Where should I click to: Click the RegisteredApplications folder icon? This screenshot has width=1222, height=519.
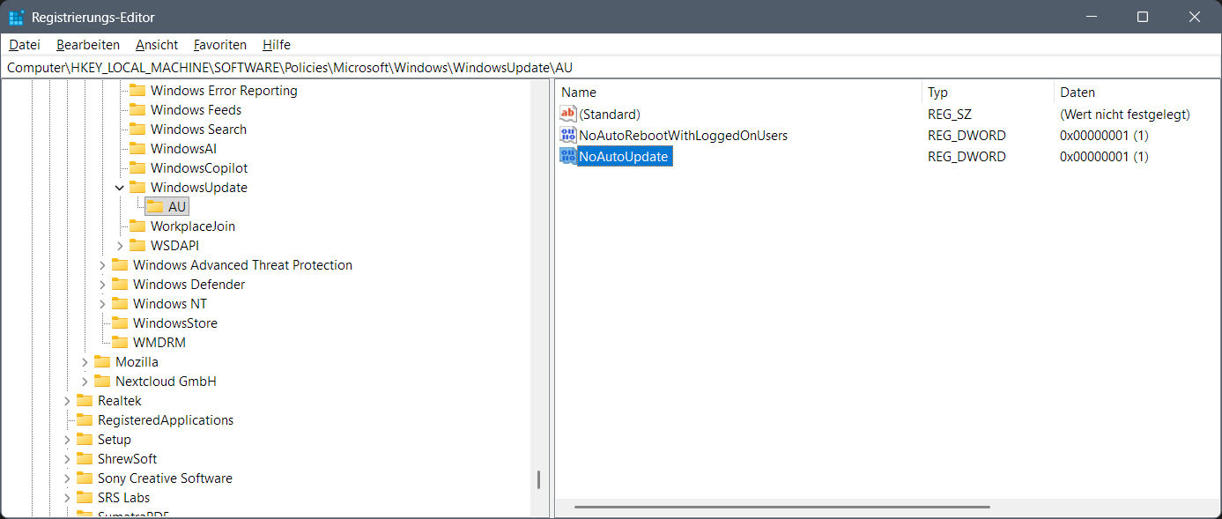pos(85,419)
